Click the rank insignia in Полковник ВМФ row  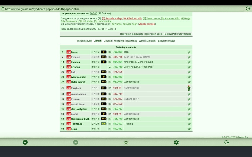pyautogui.click(x=104, y=119)
